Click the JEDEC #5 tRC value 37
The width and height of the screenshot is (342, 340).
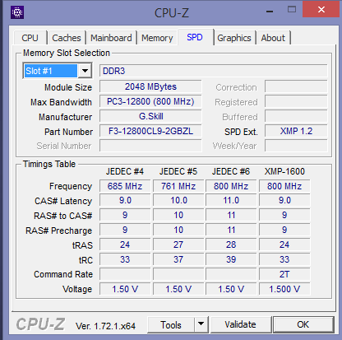pyautogui.click(x=178, y=259)
